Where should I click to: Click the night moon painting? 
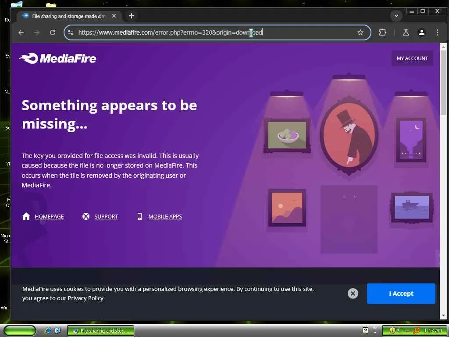coord(411,140)
